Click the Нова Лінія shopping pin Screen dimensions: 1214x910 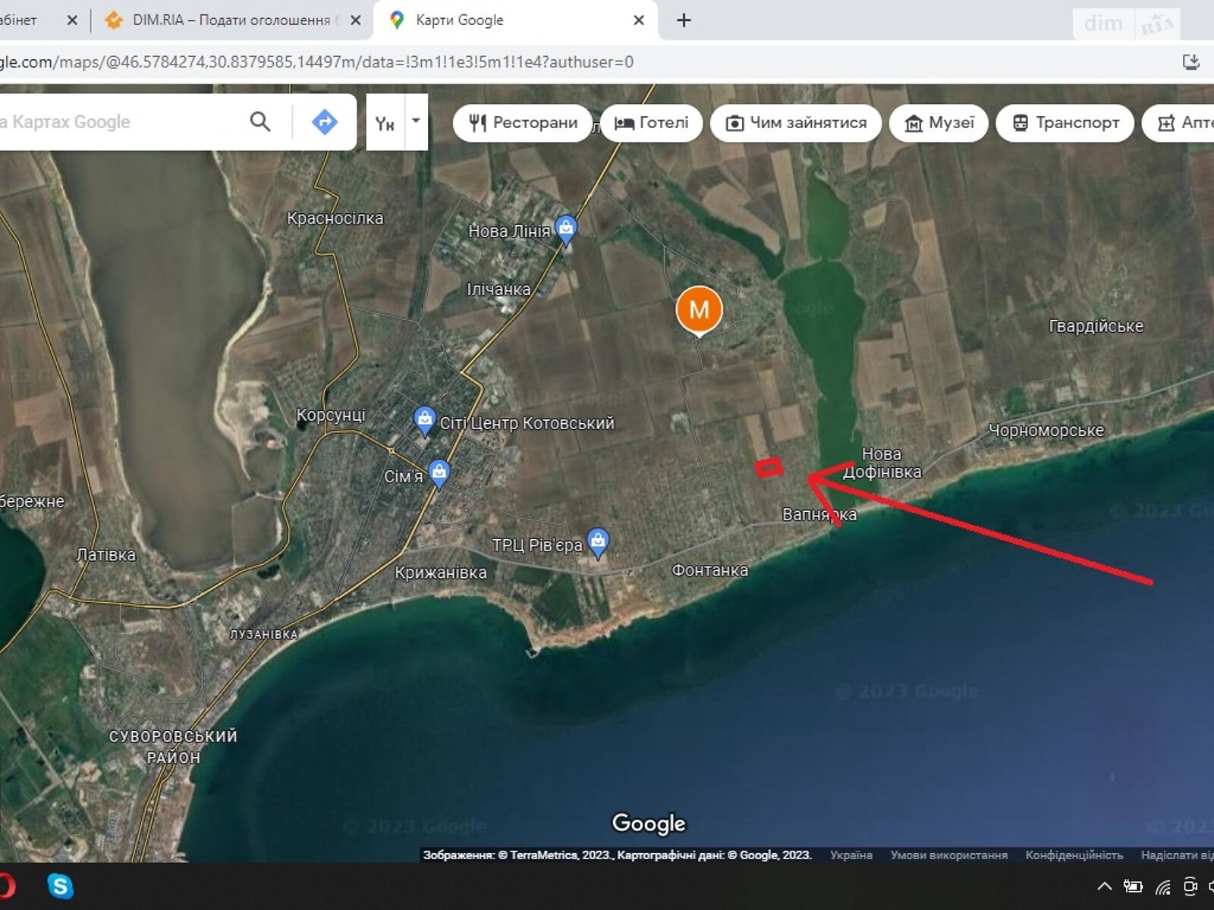[566, 229]
